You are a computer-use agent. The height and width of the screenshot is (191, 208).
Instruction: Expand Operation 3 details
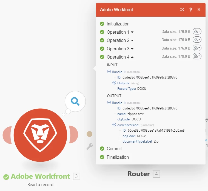(x=132, y=49)
